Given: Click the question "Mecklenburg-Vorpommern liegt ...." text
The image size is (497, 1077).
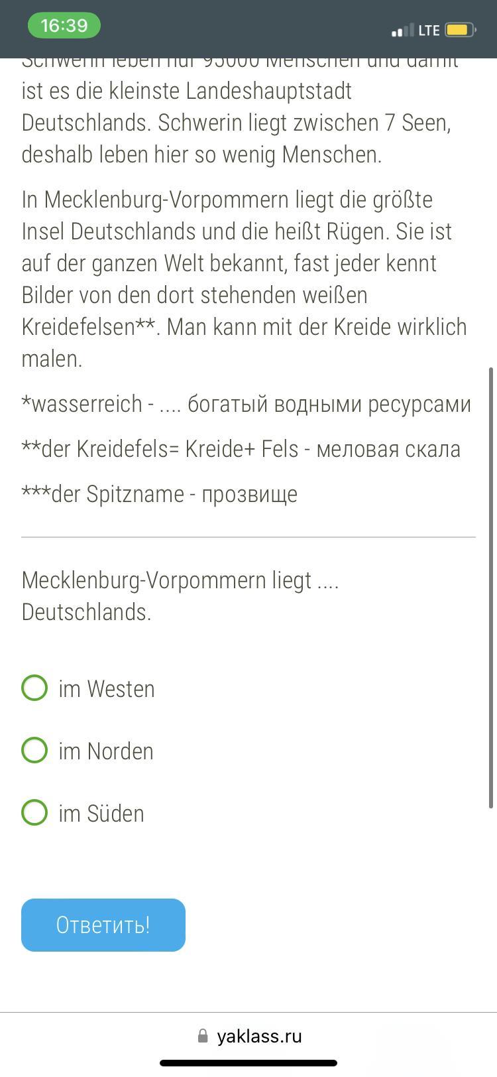Looking at the screenshot, I should tap(180, 596).
